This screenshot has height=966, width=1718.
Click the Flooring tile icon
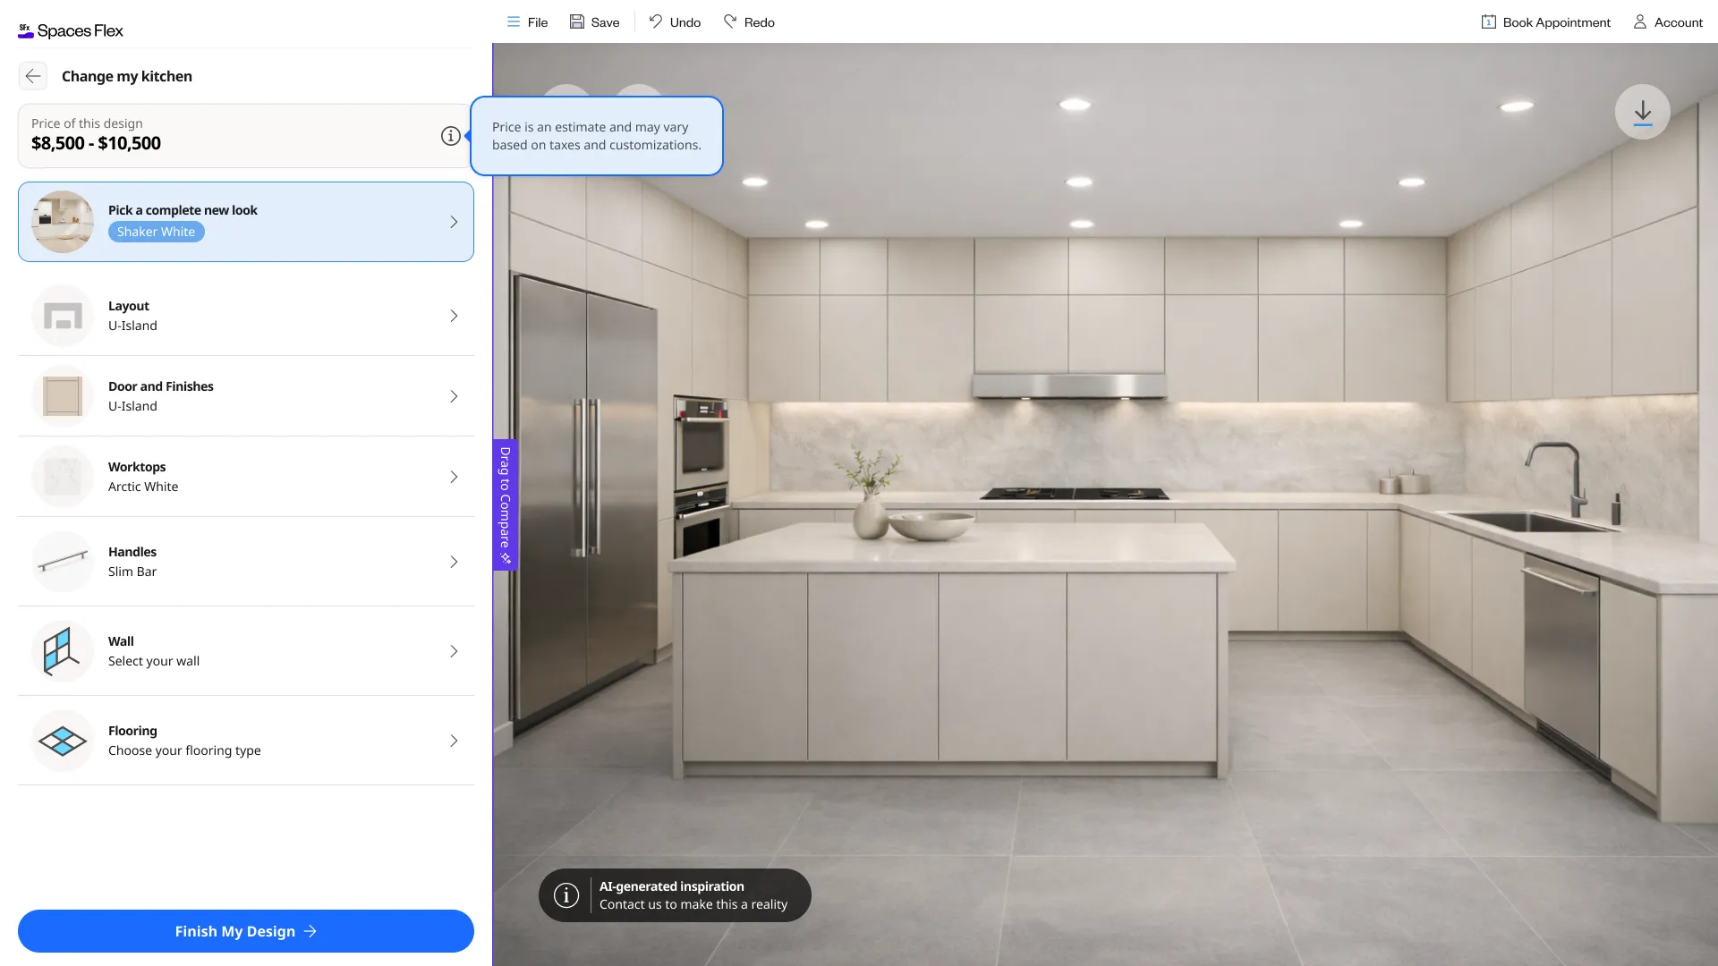[63, 741]
